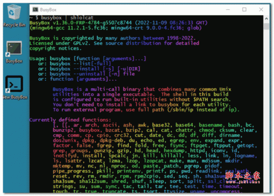Click the 'logname' function name

(244, 156)
